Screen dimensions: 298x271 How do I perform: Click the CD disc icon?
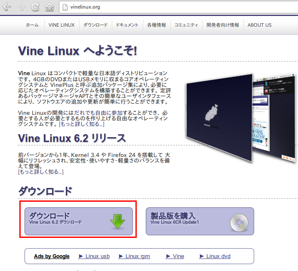[x=239, y=223]
